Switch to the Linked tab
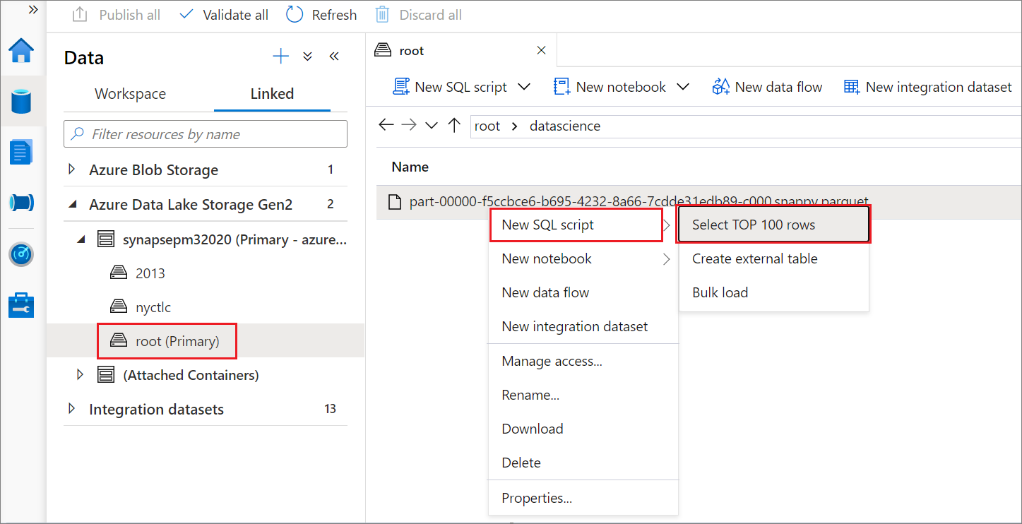 272,94
